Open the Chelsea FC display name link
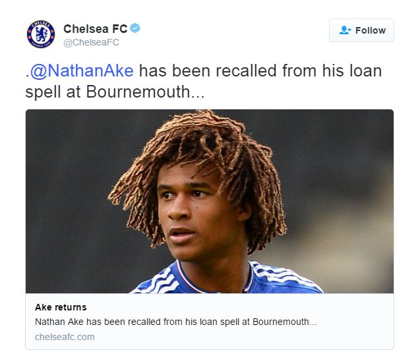Screen dimensions: 418x350 click(x=95, y=29)
